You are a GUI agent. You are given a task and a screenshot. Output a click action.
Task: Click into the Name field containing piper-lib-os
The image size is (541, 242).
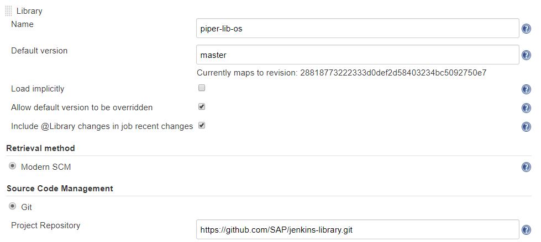point(358,28)
